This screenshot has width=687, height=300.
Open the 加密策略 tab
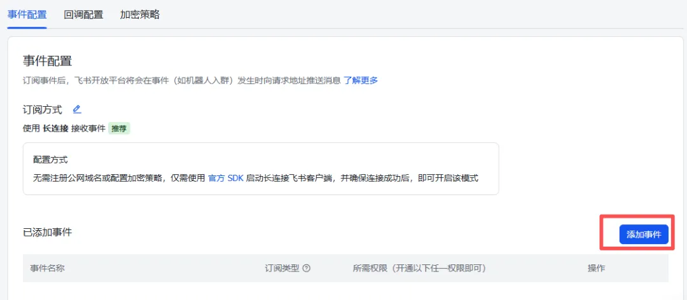point(140,15)
